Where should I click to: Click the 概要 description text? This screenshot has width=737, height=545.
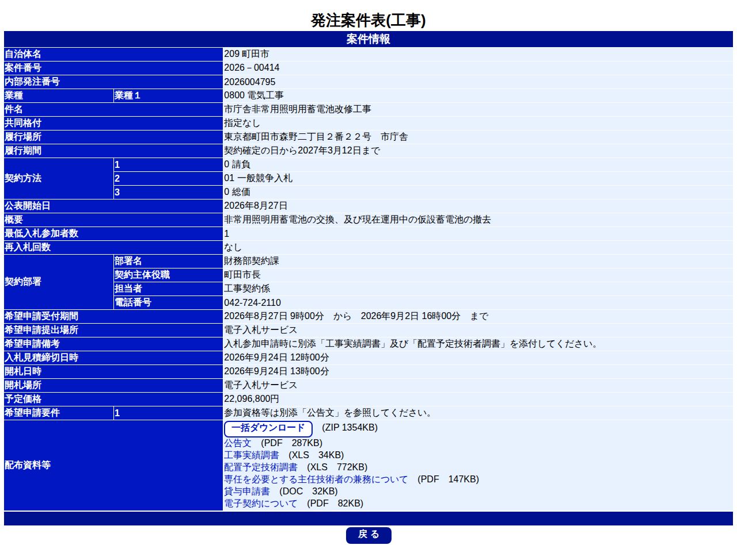tap(358, 220)
